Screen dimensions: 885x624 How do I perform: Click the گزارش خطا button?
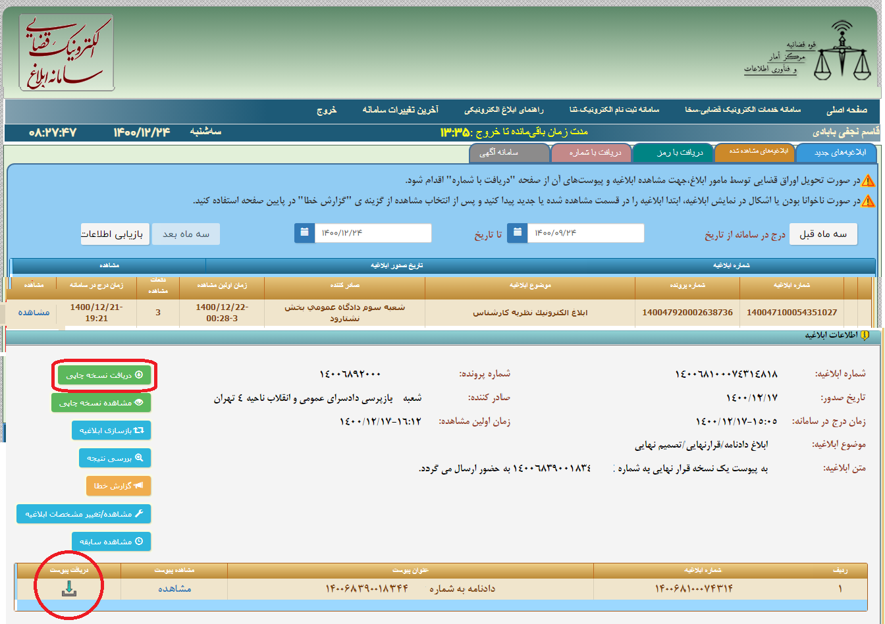tap(119, 486)
